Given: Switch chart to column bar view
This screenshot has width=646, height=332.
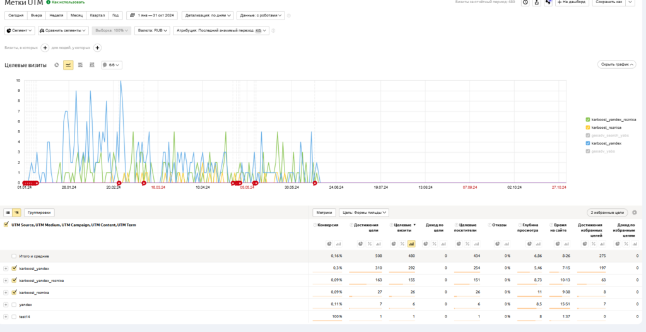Looking at the screenshot, I should click(92, 64).
